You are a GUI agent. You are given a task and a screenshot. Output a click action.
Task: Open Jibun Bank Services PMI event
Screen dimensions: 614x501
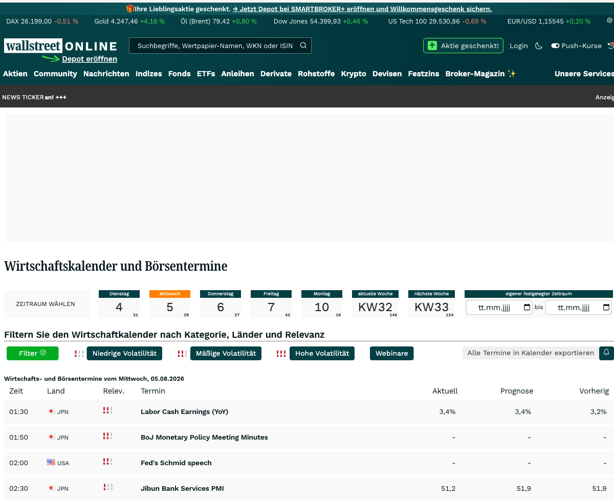(x=182, y=488)
